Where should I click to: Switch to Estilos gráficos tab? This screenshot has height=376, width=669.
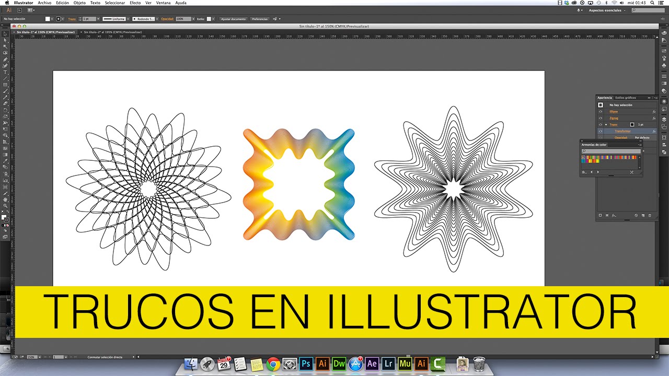pyautogui.click(x=626, y=98)
